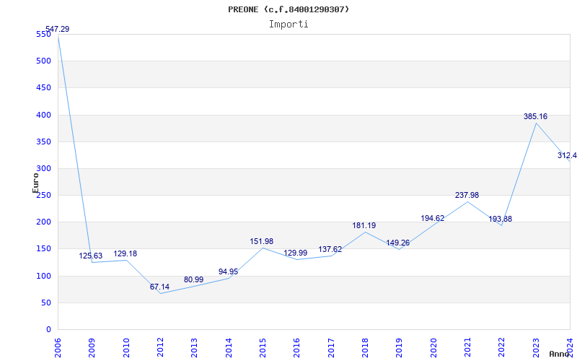Select the 137.62 data label
577x361 pixels.
330,249
